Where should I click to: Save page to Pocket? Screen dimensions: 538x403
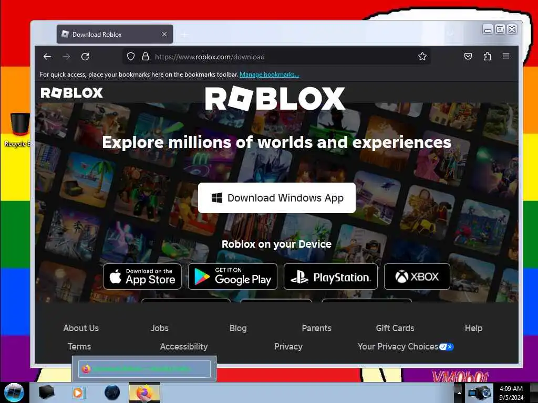click(468, 56)
